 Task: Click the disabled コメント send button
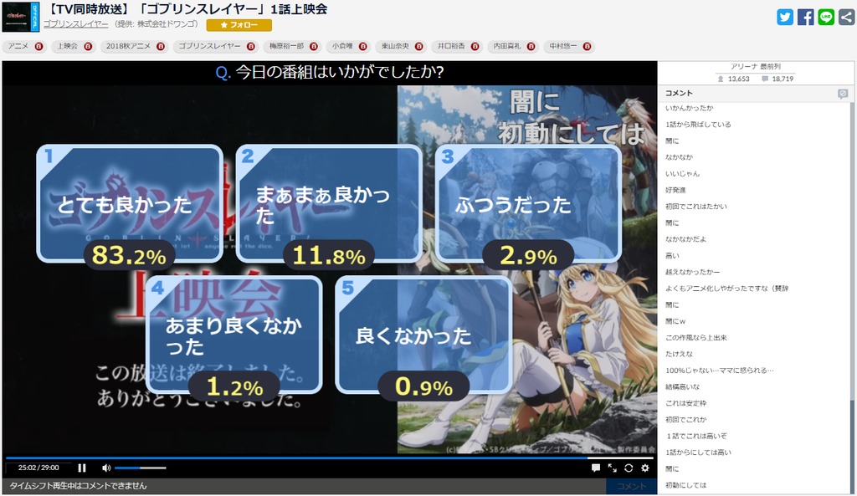click(x=631, y=486)
